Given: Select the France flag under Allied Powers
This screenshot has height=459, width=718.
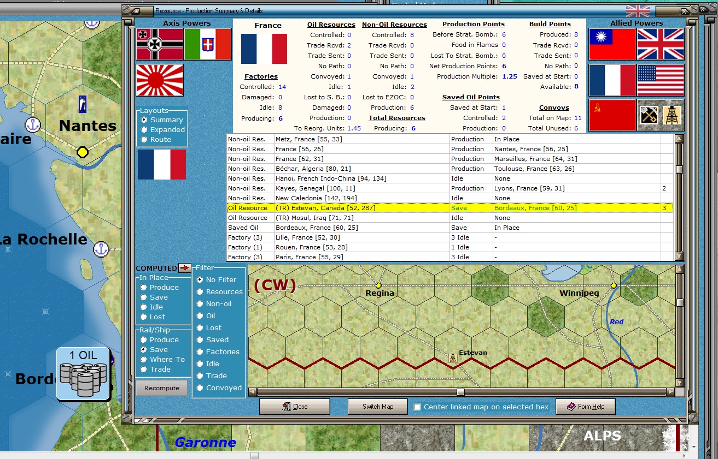Looking at the screenshot, I should [612, 80].
